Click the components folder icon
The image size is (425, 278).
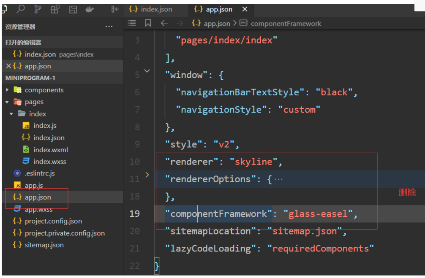click(18, 89)
